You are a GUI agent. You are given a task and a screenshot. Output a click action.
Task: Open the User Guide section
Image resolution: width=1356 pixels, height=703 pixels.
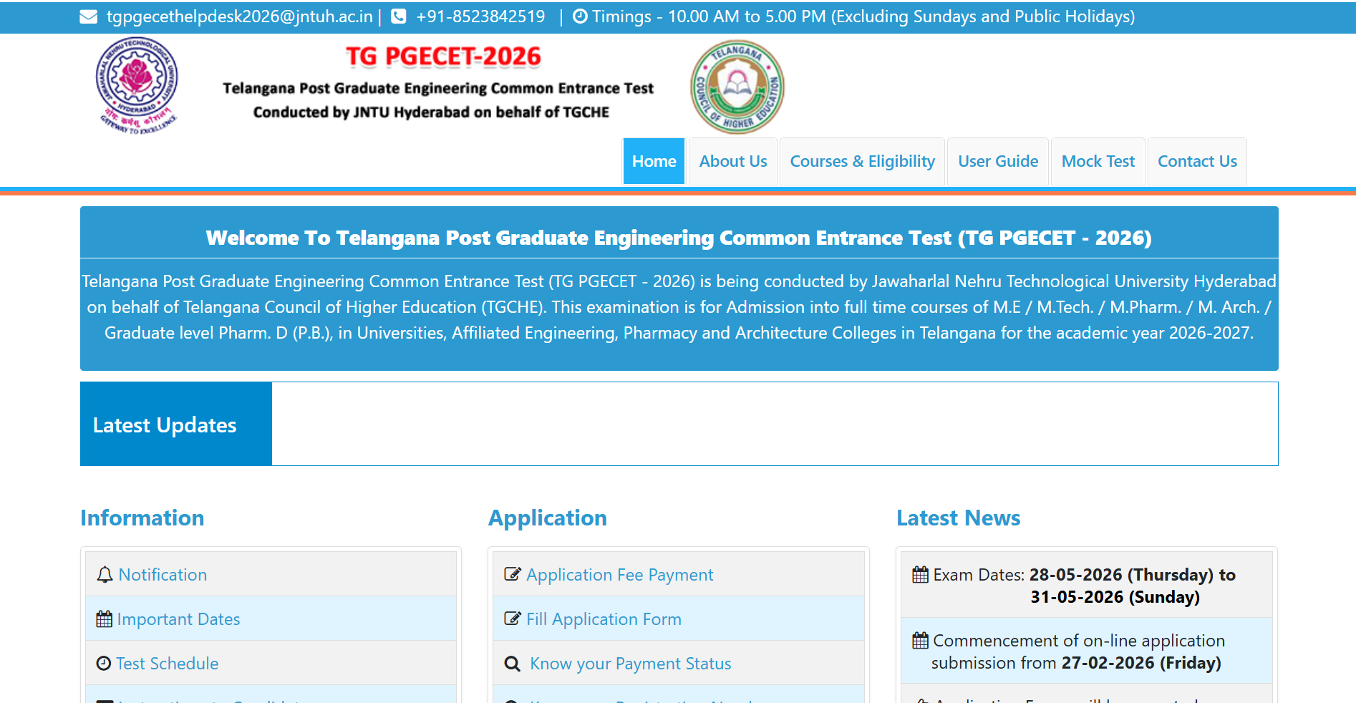pyautogui.click(x=997, y=161)
